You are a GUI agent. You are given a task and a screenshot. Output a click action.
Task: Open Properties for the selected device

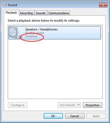click(93, 105)
